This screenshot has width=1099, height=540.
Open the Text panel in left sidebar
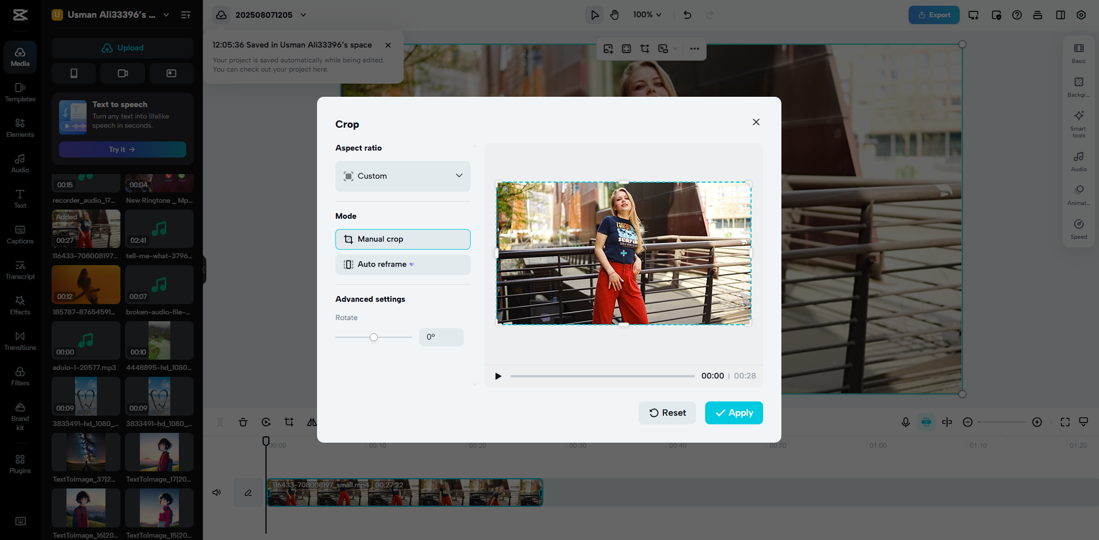click(20, 198)
